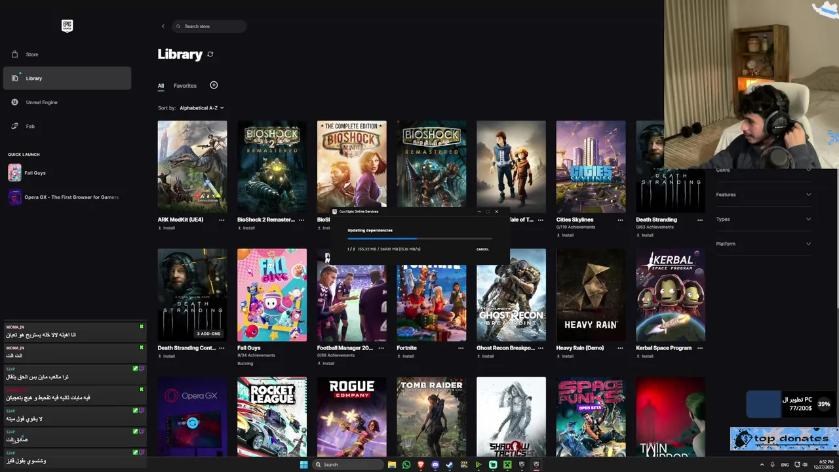Open options menu for Cities Skylines
Viewport: 839px width, 472px height.
(620, 220)
